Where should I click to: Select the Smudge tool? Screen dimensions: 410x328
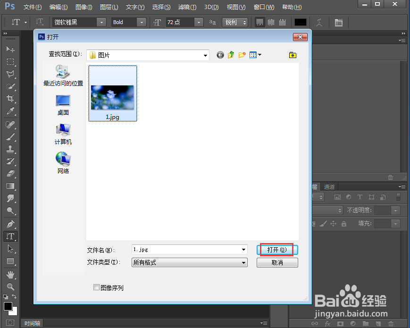(10, 198)
